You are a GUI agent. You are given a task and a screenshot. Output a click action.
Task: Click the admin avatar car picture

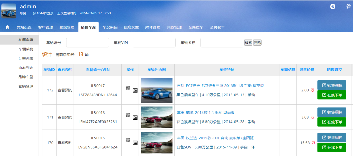coord(9,11)
